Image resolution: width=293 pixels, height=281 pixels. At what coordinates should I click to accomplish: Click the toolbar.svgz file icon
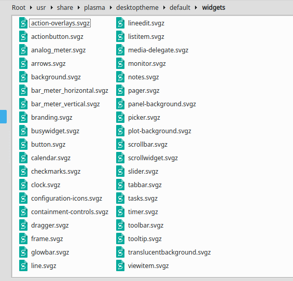[120, 225]
